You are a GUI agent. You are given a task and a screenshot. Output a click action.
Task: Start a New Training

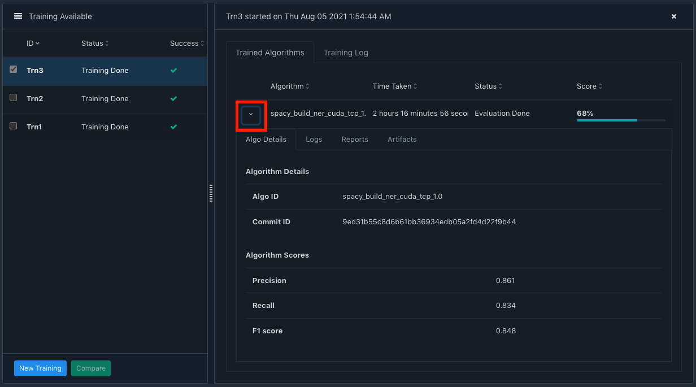[x=40, y=368]
